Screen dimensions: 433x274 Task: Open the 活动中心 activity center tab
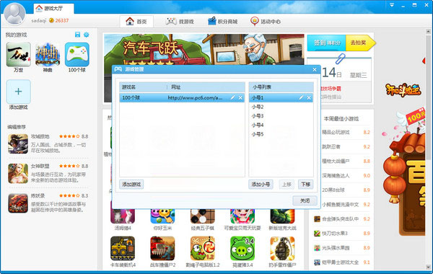click(266, 21)
